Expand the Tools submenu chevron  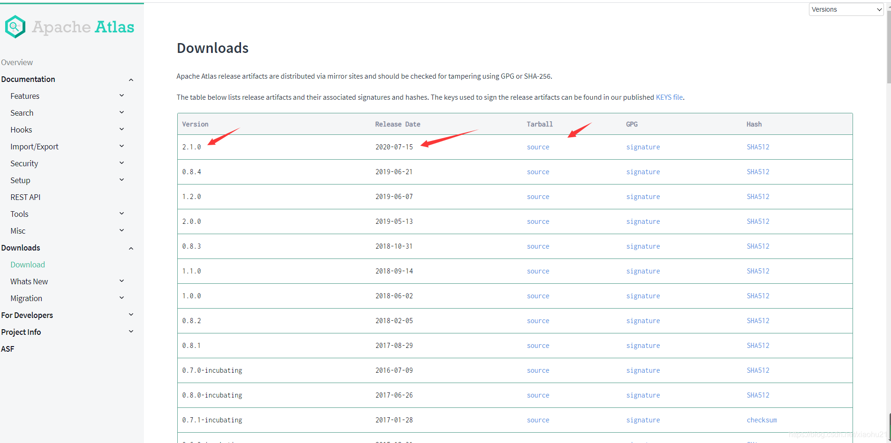point(121,214)
